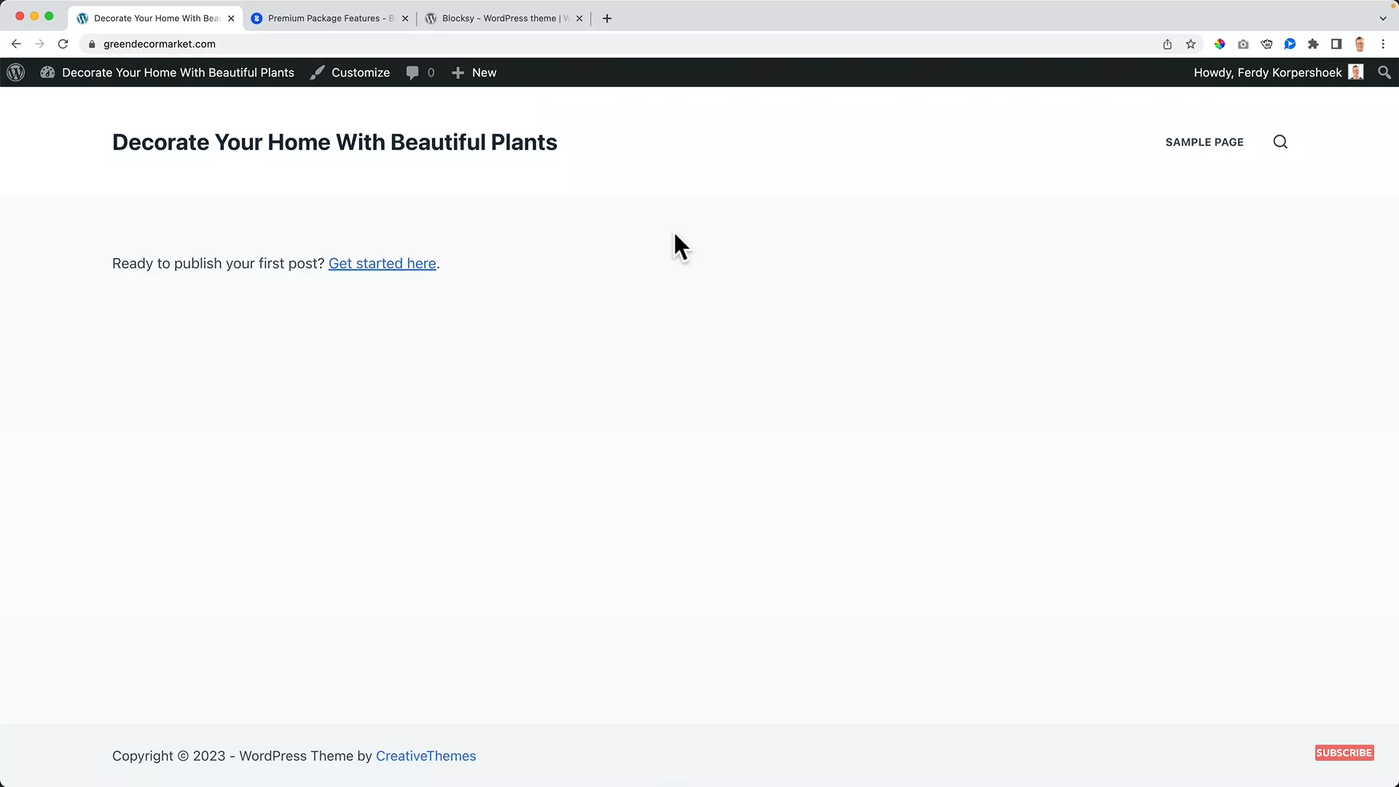Open the color wheel extension icon
This screenshot has height=787, width=1399.
click(x=1220, y=44)
